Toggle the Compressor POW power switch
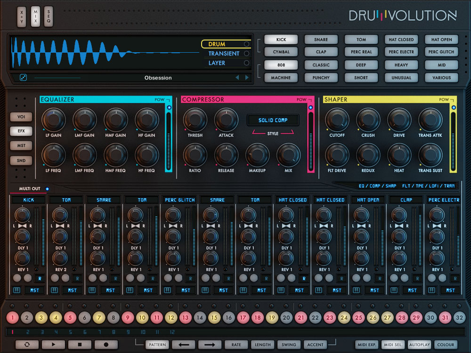 [x=310, y=108]
